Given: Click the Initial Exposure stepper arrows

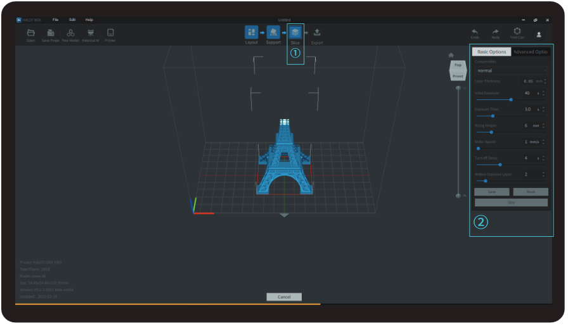Looking at the screenshot, I should [543, 93].
